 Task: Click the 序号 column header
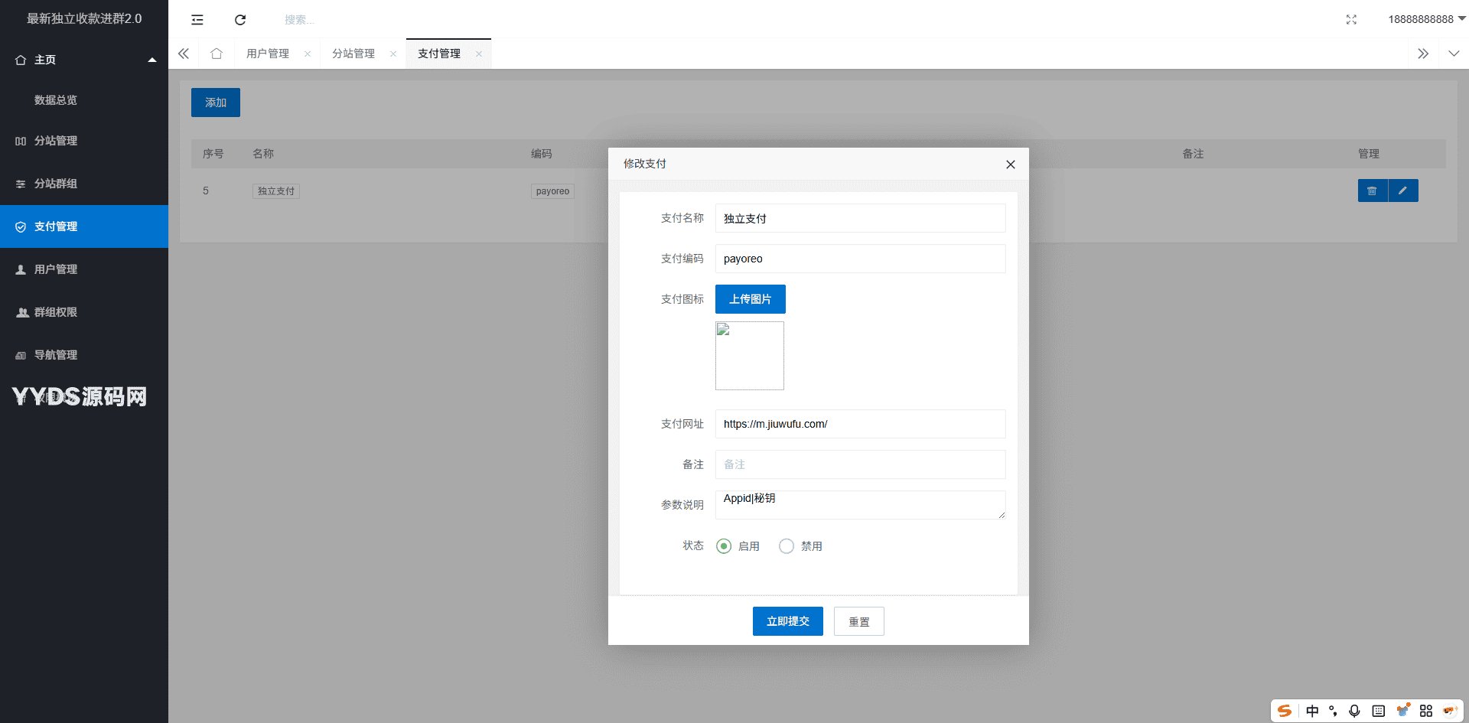[213, 154]
